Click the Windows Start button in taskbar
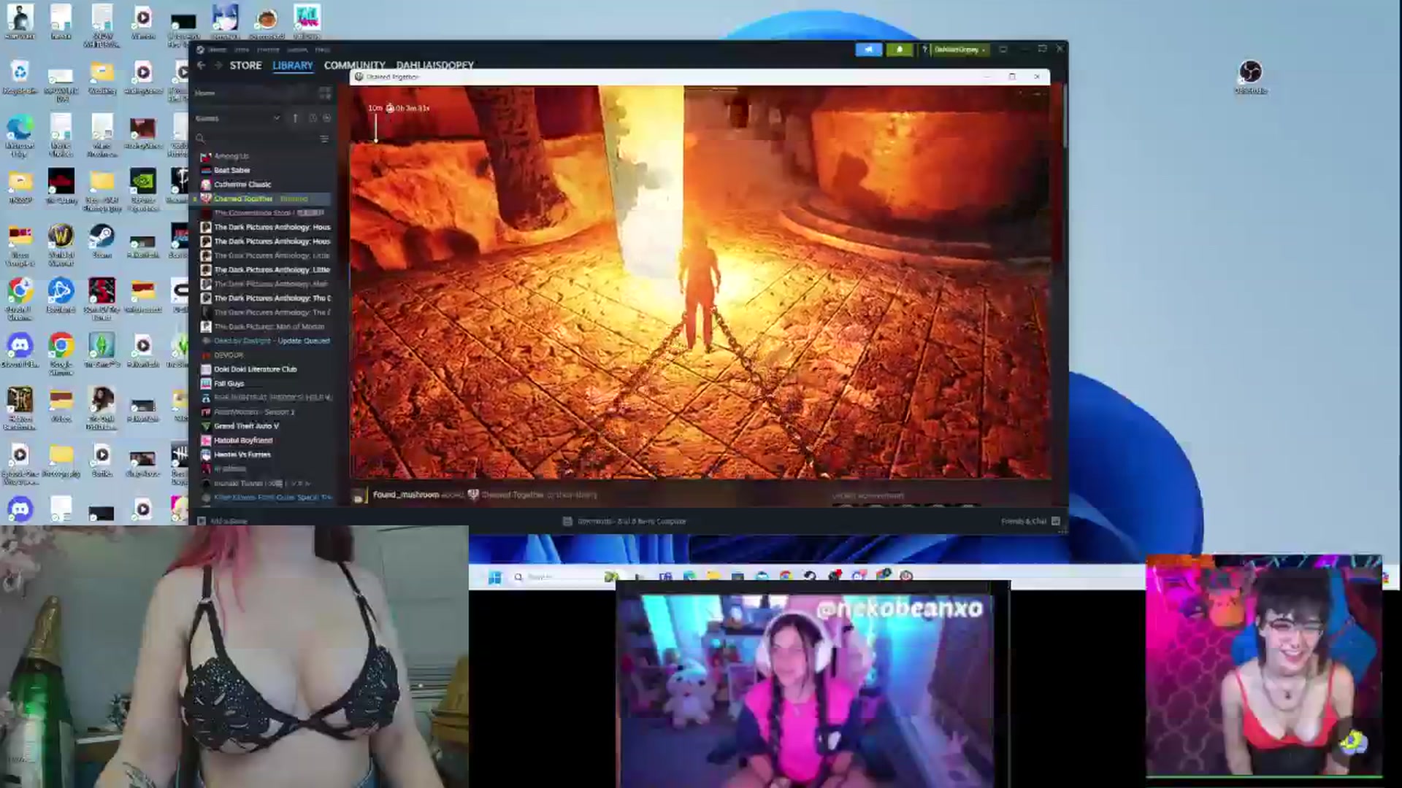 pyautogui.click(x=494, y=577)
